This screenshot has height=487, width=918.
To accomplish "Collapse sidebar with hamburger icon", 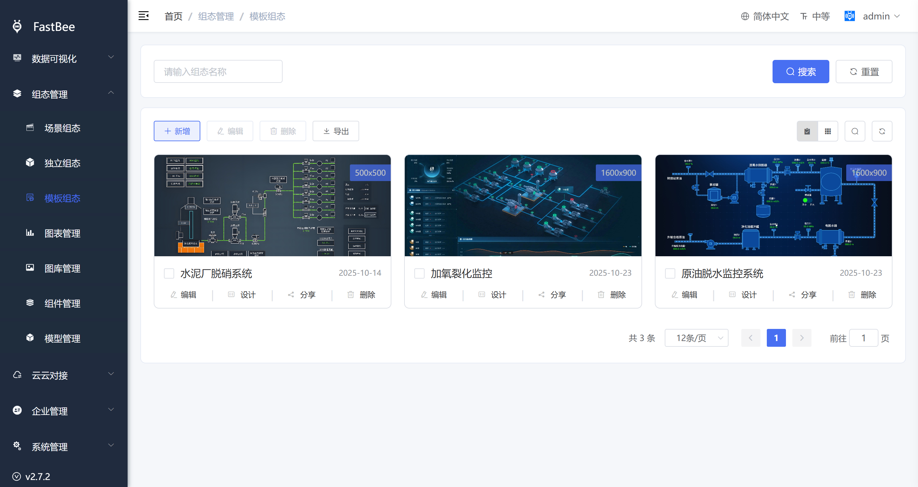I will tap(144, 16).
